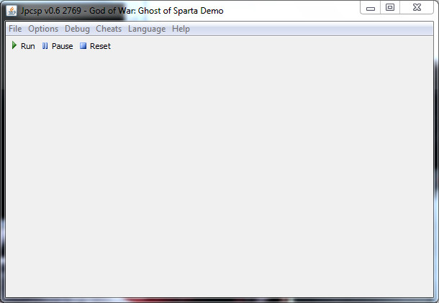The image size is (439, 303).
Task: Open the Debug menu
Action: point(77,29)
